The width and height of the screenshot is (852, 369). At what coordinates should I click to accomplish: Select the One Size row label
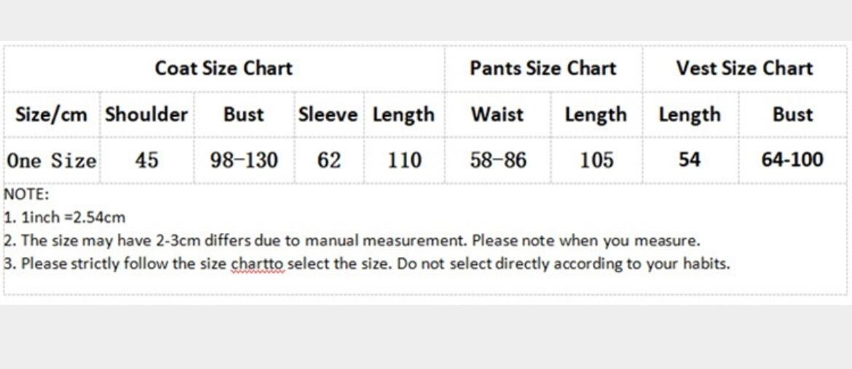51,160
